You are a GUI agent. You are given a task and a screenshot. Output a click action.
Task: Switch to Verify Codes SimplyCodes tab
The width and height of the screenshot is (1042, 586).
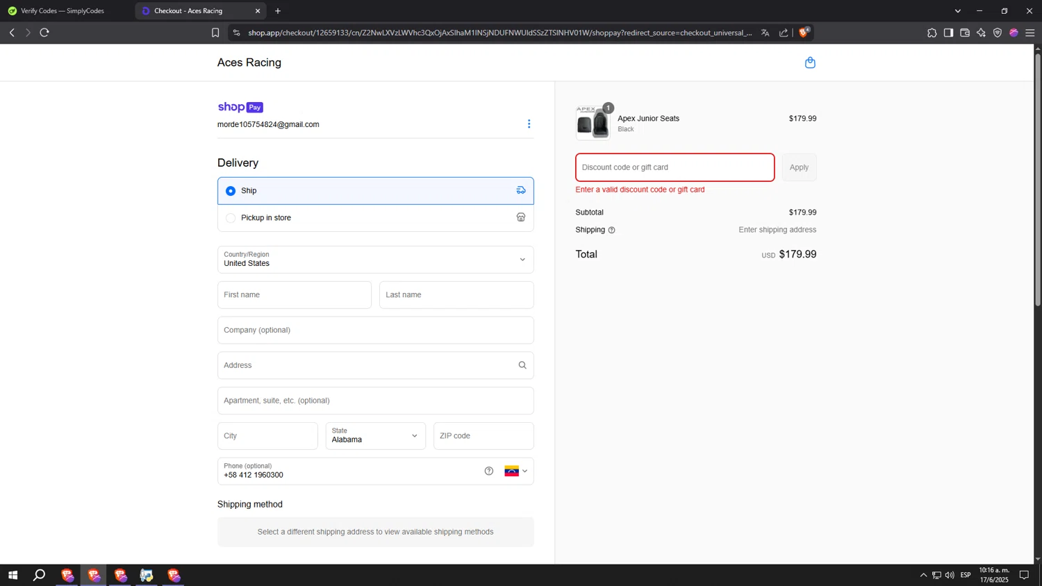[x=63, y=11]
